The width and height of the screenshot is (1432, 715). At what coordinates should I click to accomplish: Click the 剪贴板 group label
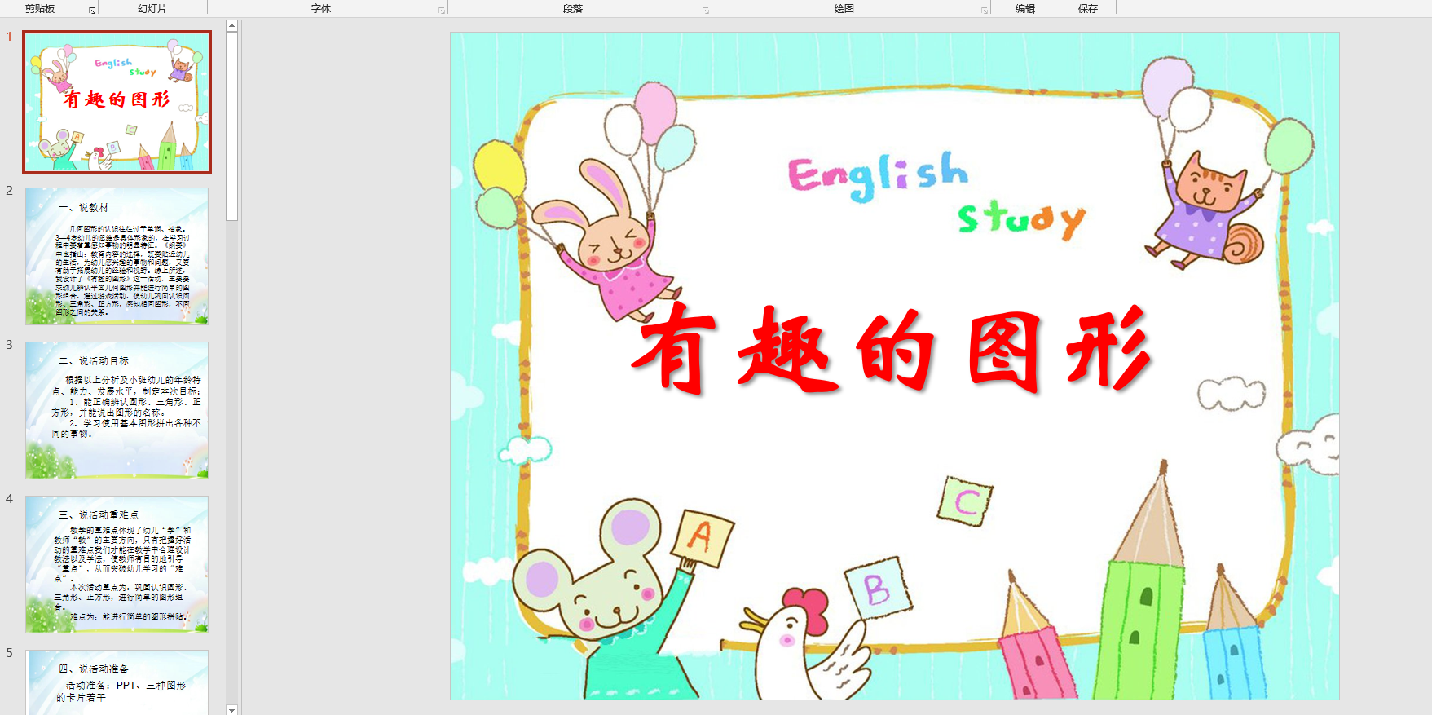point(40,9)
